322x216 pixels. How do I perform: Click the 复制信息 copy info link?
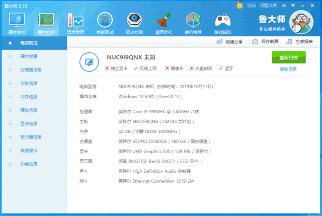[288, 69]
